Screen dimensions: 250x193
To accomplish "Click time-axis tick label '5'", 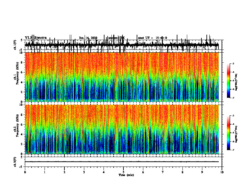I will (123, 172).
